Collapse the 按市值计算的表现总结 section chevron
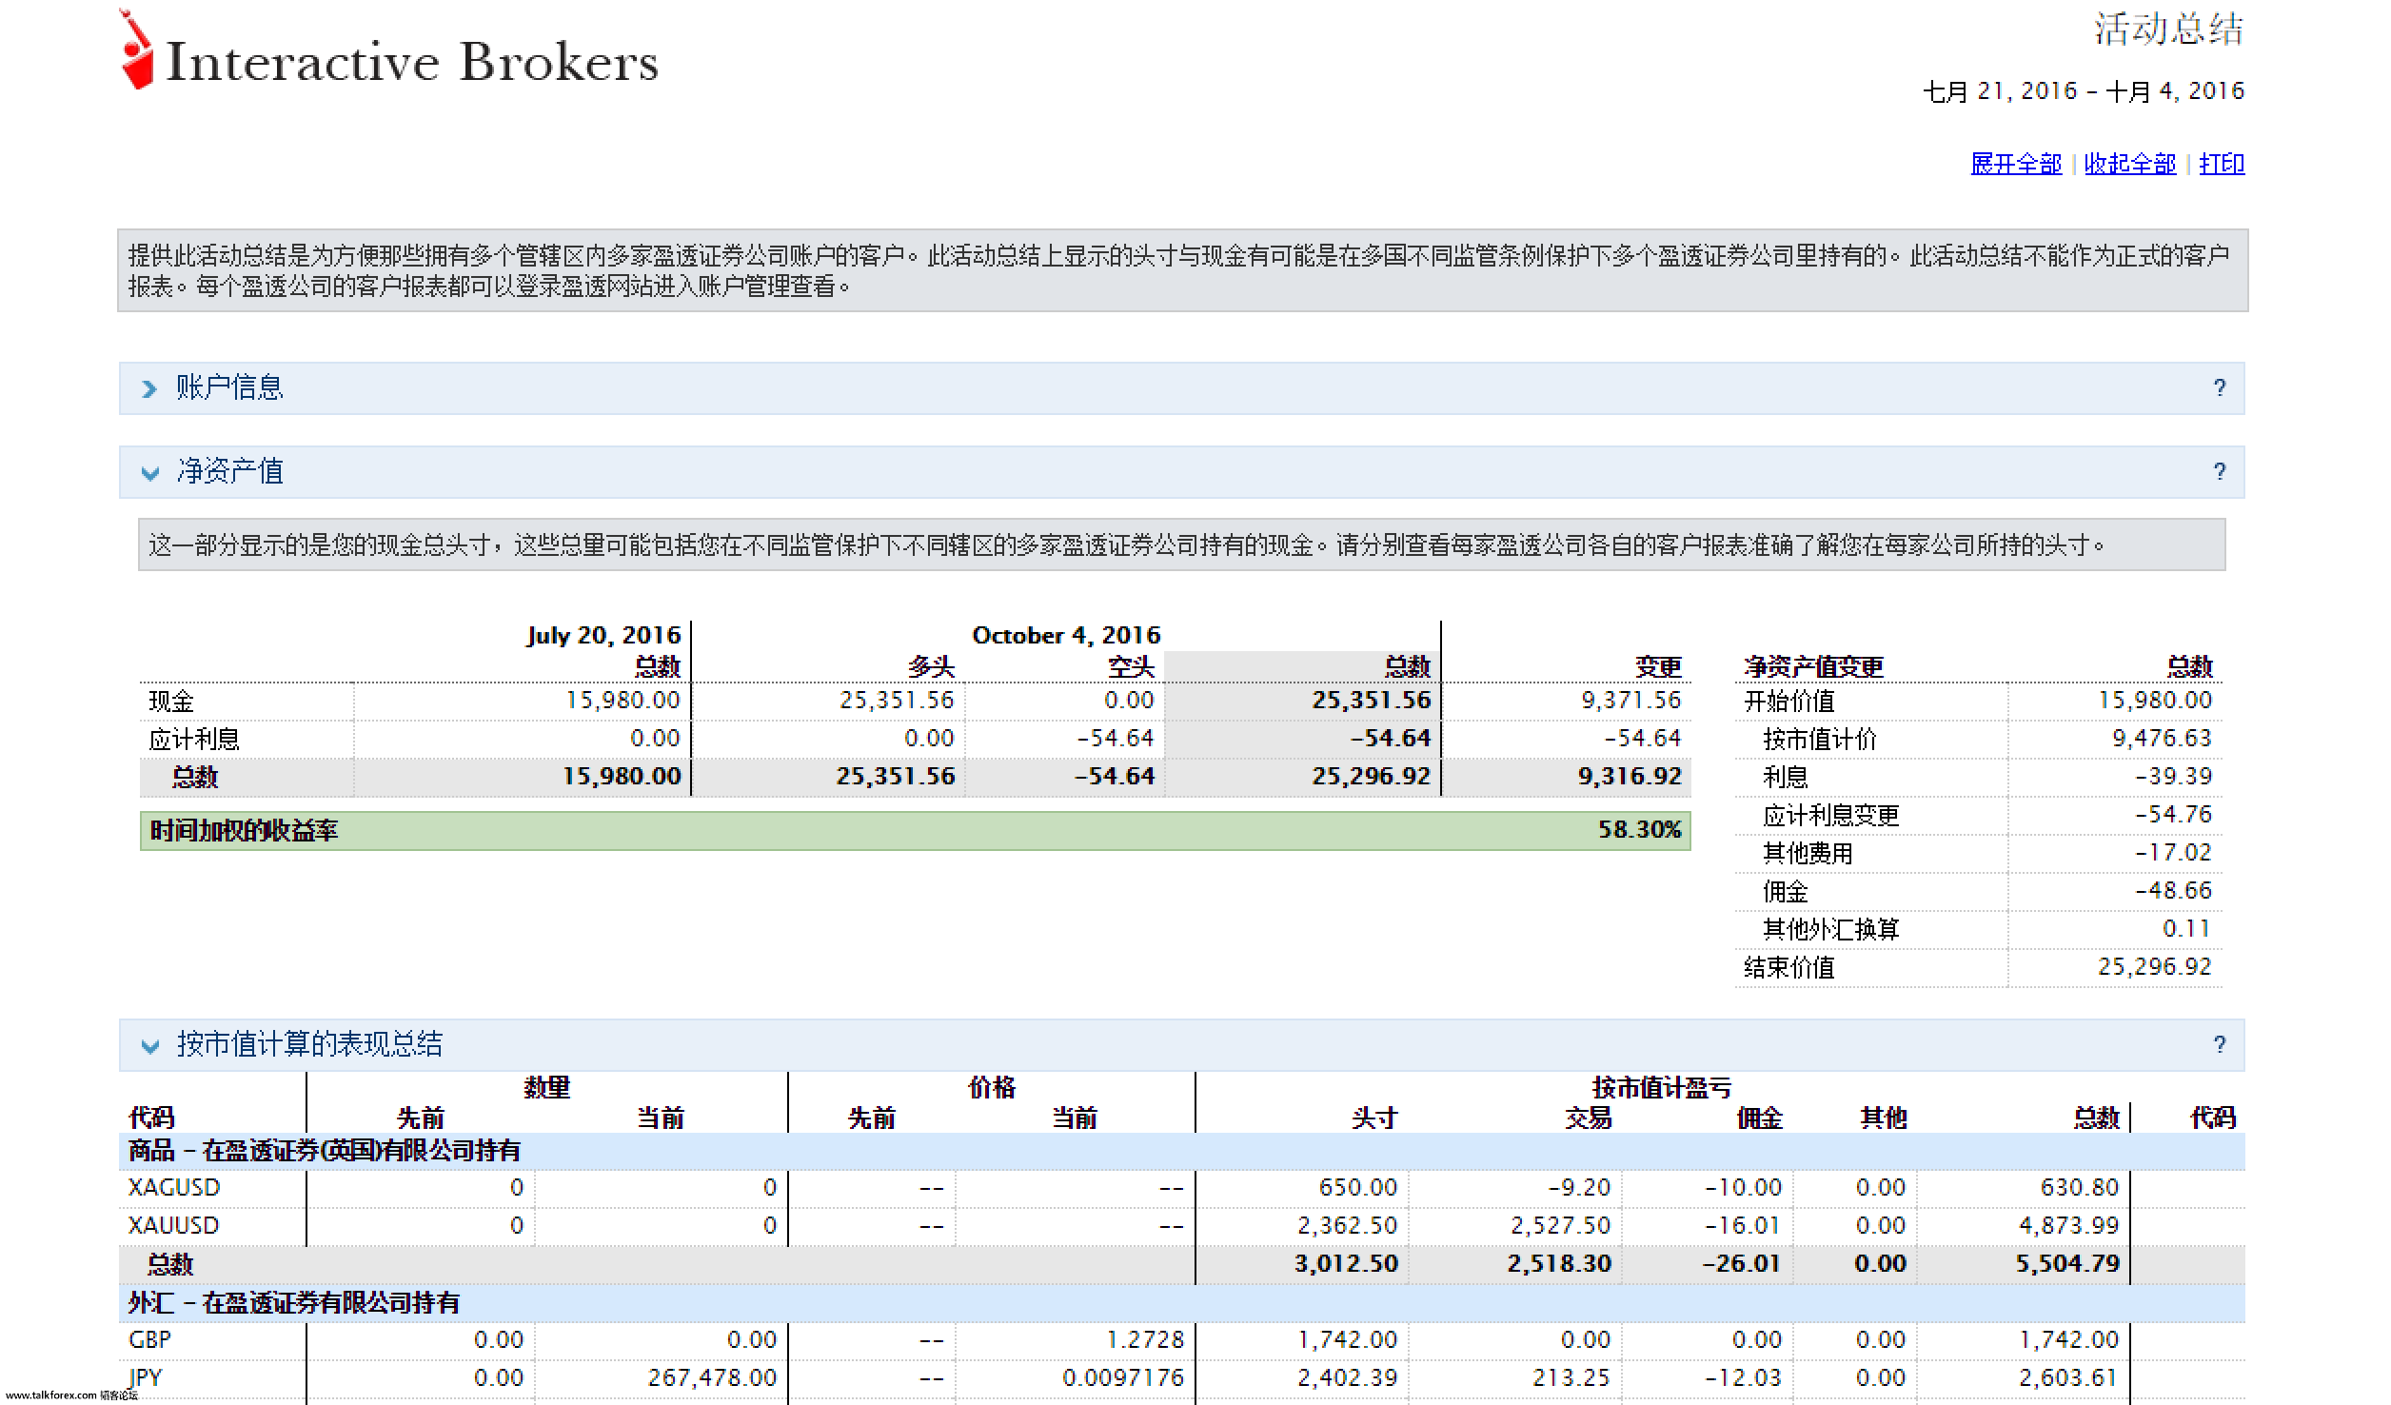 point(149,1046)
